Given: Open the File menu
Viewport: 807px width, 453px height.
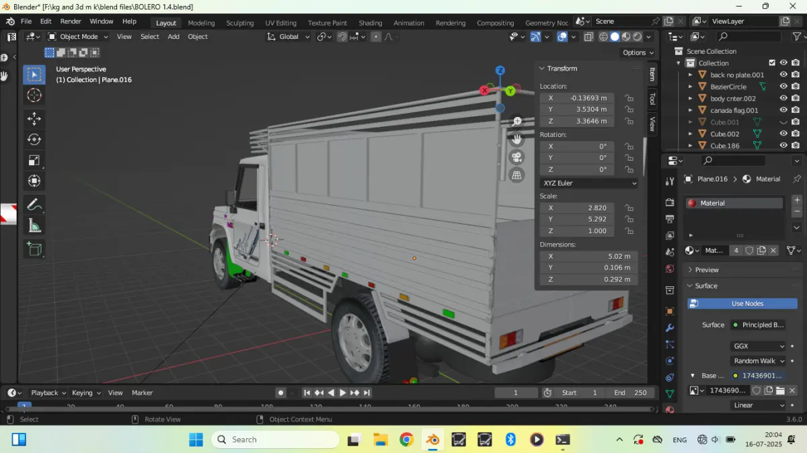Looking at the screenshot, I should click(x=26, y=22).
